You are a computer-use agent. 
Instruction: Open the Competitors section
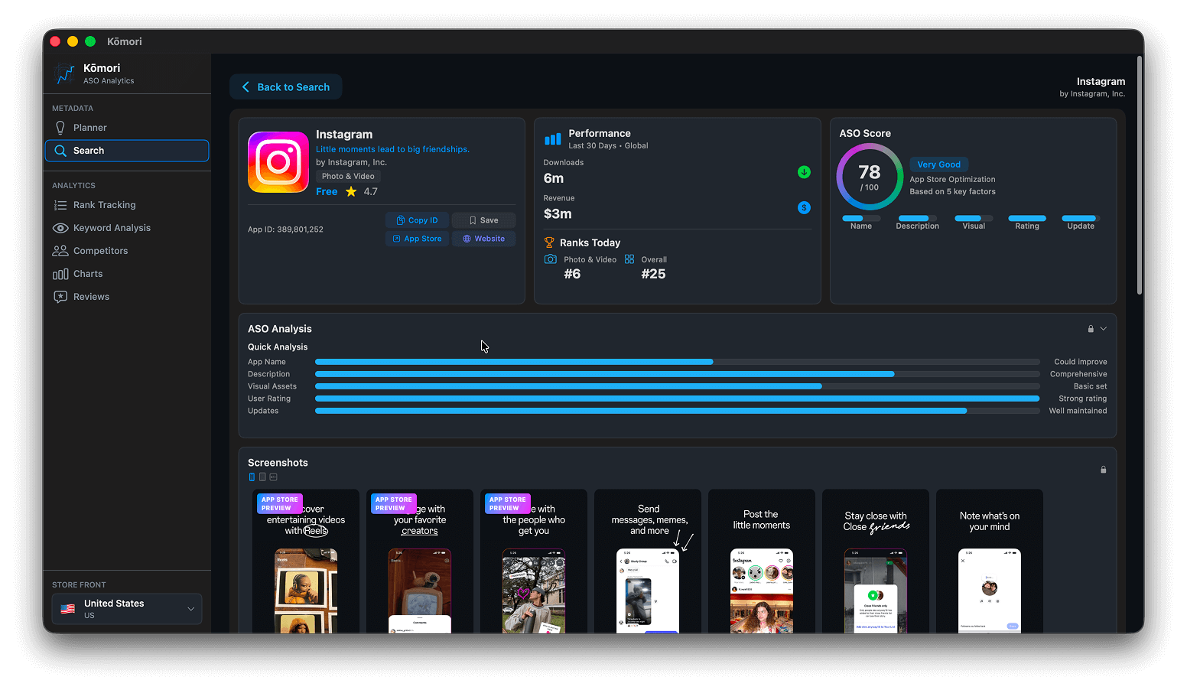(99, 250)
